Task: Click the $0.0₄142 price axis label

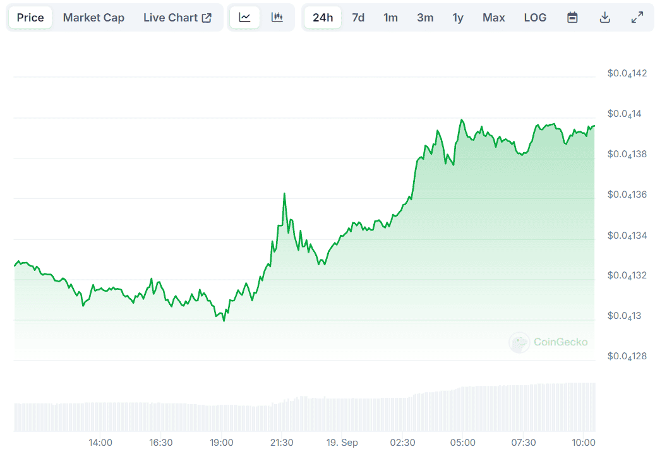Action: [x=627, y=74]
